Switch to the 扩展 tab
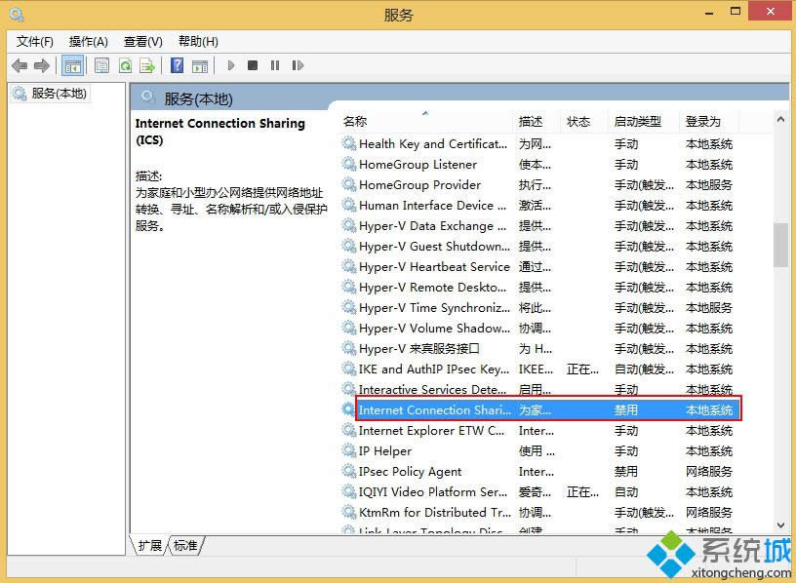This screenshot has height=583, width=796. point(149,545)
